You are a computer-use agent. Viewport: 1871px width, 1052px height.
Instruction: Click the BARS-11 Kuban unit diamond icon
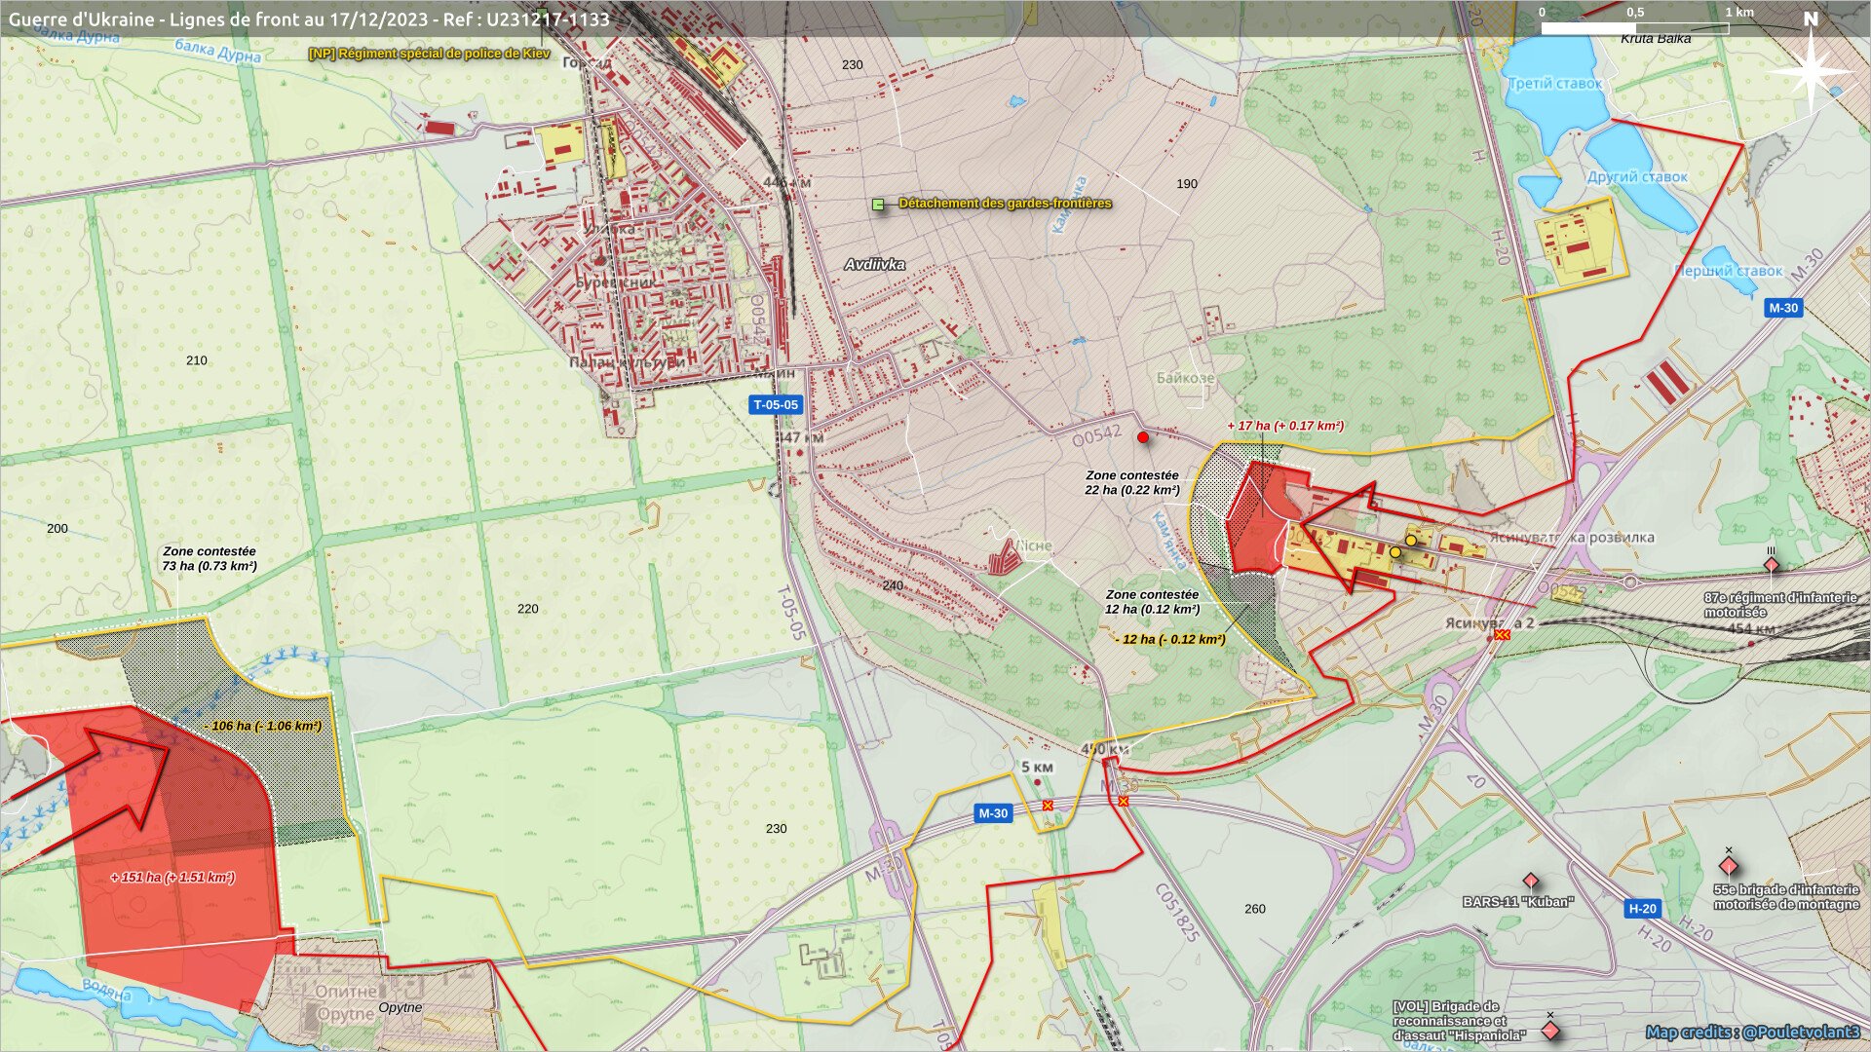tap(1530, 882)
